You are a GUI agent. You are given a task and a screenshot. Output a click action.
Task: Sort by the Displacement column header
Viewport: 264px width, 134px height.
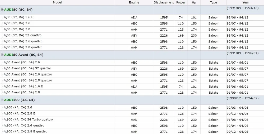(x=164, y=2)
